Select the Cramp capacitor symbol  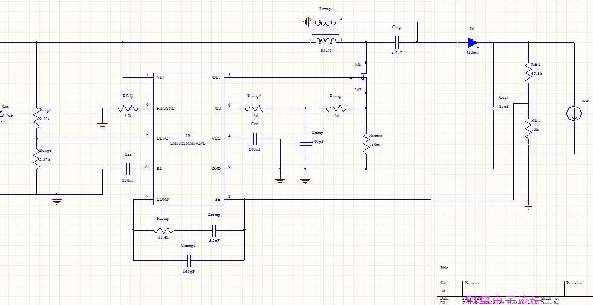305,143
